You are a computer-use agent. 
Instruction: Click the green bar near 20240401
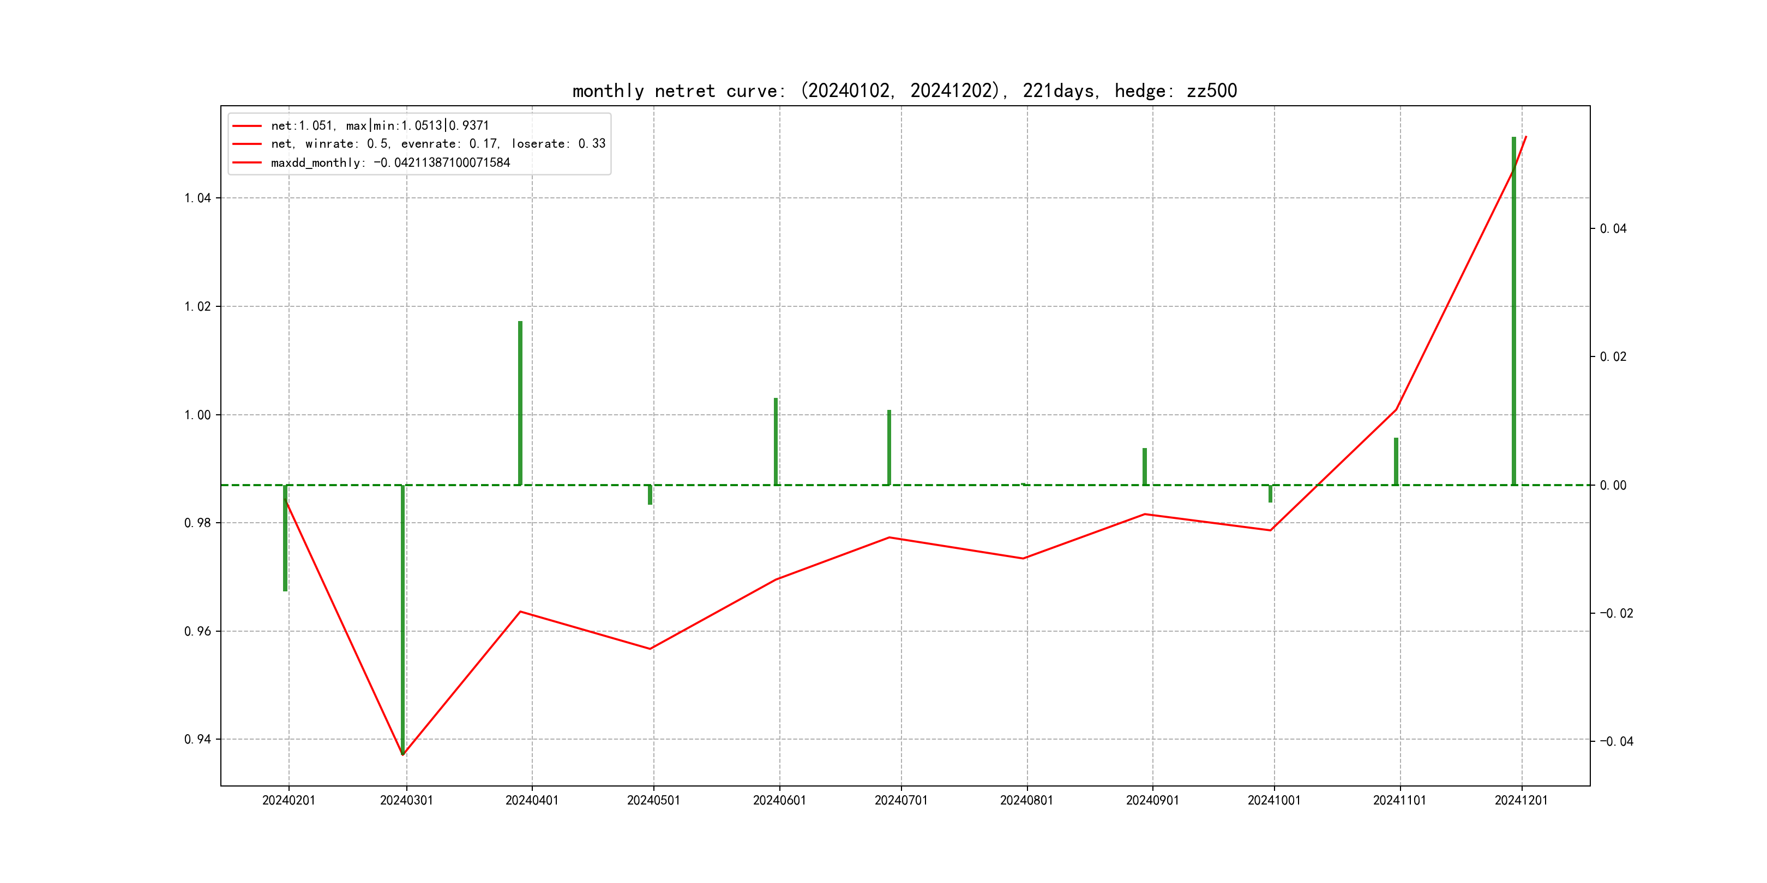click(520, 403)
